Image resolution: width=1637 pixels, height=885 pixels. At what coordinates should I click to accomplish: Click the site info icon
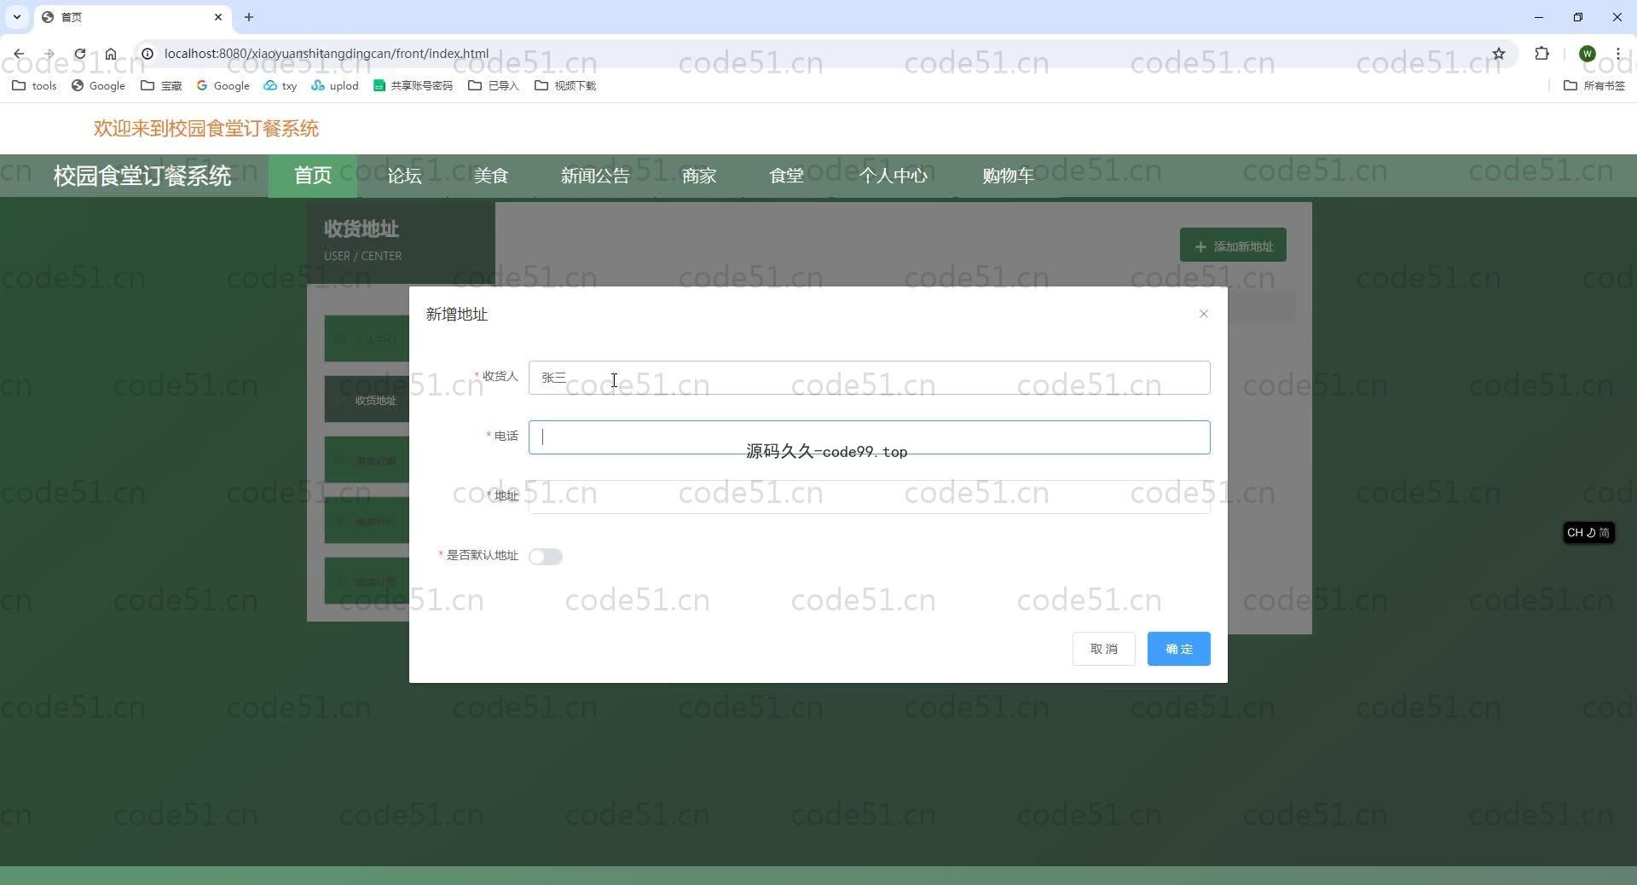[x=147, y=54]
